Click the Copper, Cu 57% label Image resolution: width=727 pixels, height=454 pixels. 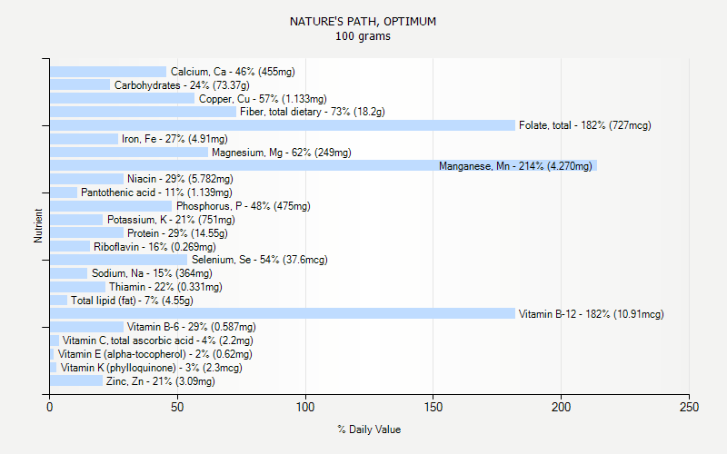click(x=263, y=99)
